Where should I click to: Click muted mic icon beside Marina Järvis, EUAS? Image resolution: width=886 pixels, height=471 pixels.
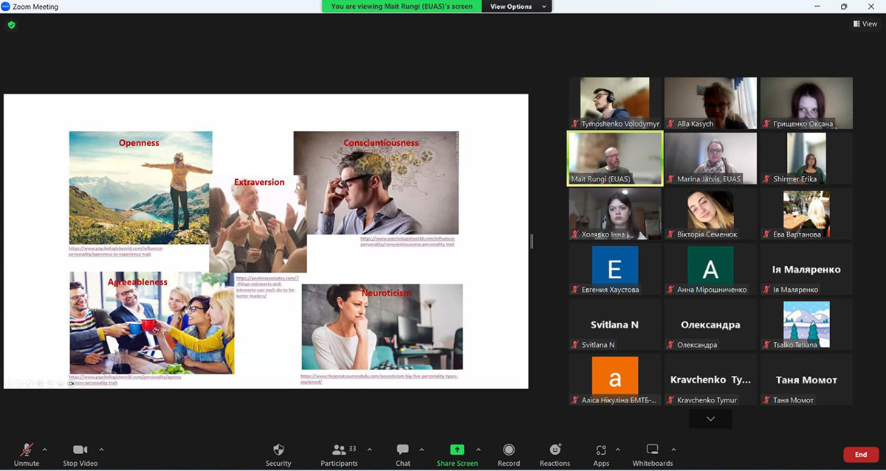[672, 179]
